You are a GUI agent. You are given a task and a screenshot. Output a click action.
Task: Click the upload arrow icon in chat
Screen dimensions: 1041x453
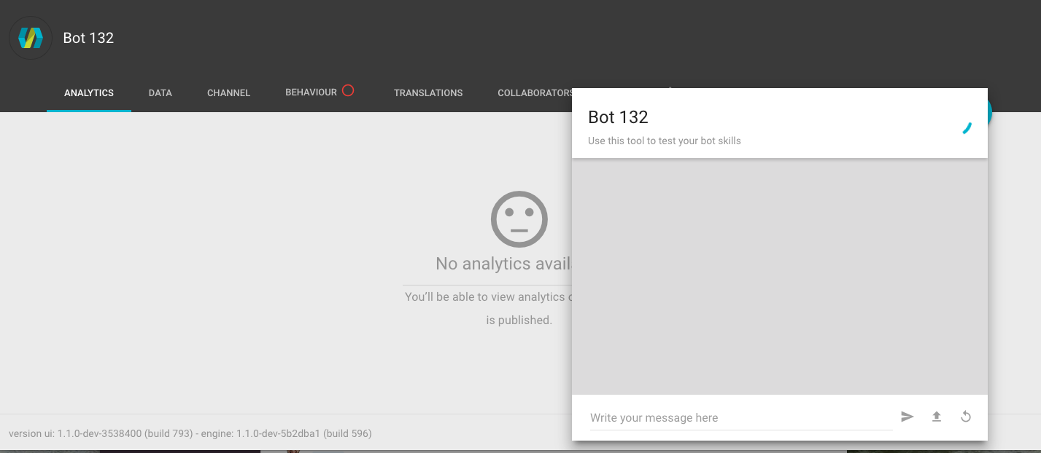tap(937, 417)
